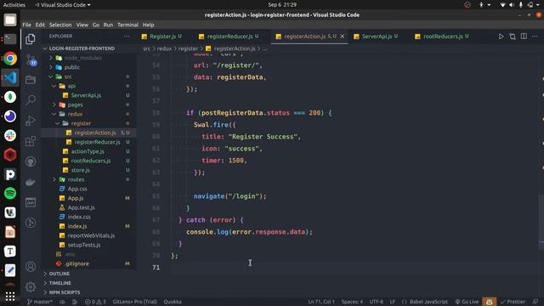Viewport: 544px width, 306px height.
Task: Open the Search view in activity bar
Action: [x=31, y=100]
